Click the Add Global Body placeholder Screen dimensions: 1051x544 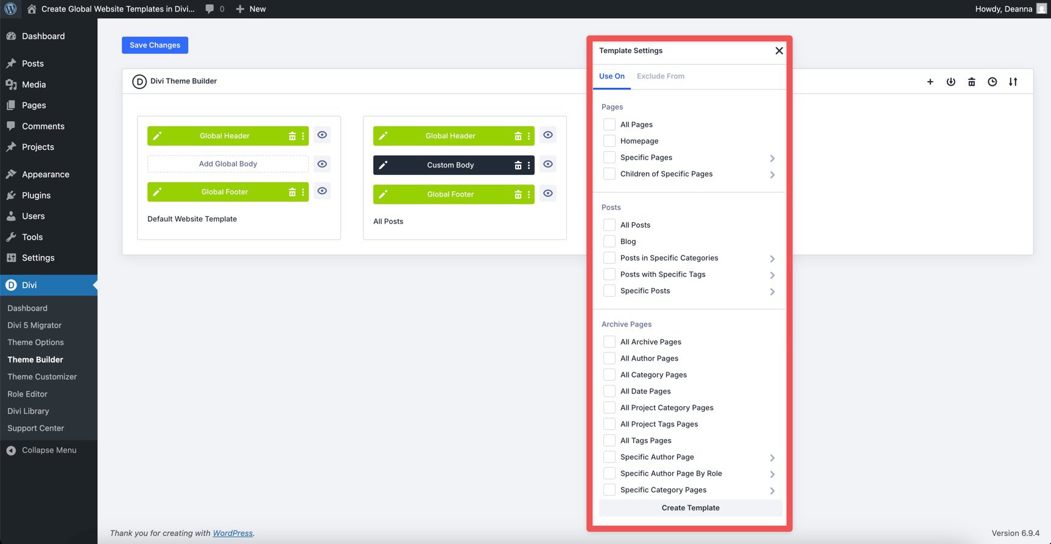(x=228, y=164)
